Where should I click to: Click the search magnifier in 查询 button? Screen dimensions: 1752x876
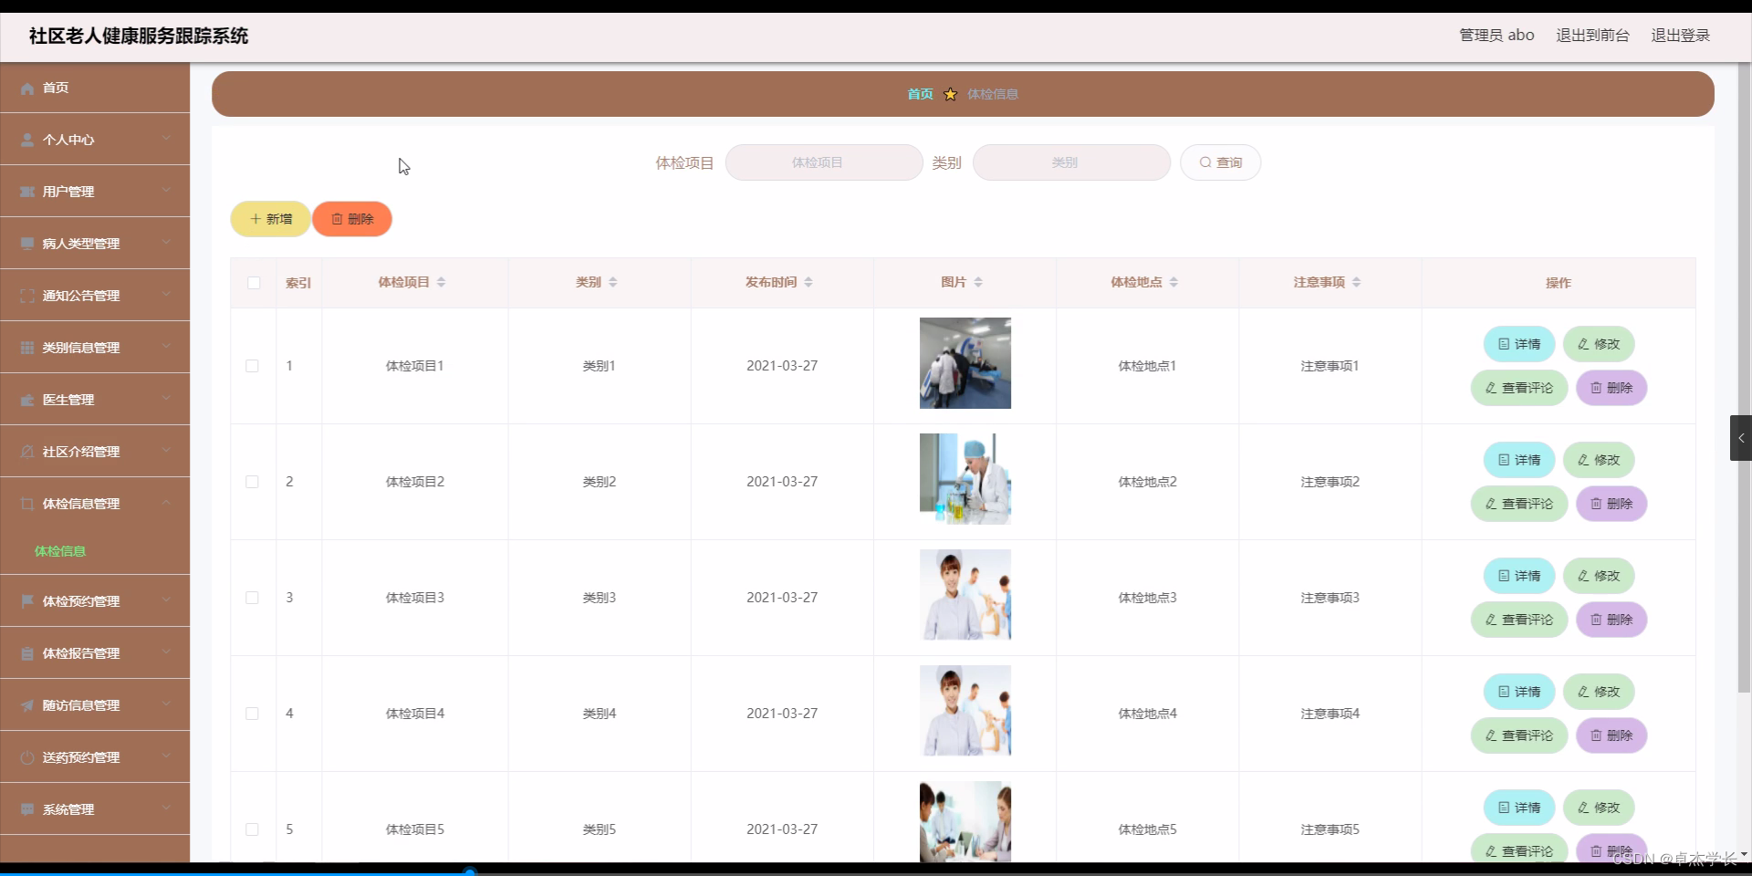pos(1204,162)
